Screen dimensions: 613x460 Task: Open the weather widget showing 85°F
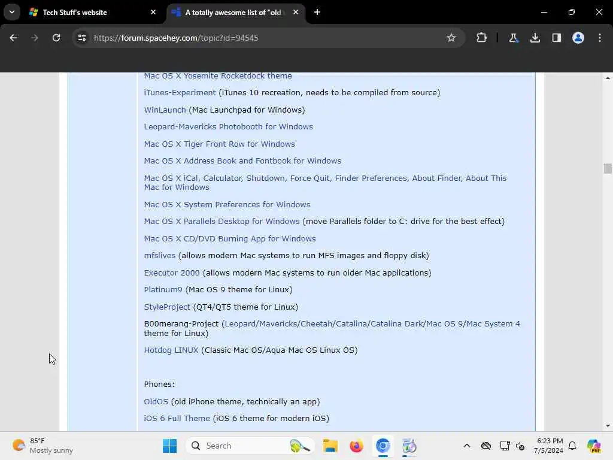click(43, 446)
